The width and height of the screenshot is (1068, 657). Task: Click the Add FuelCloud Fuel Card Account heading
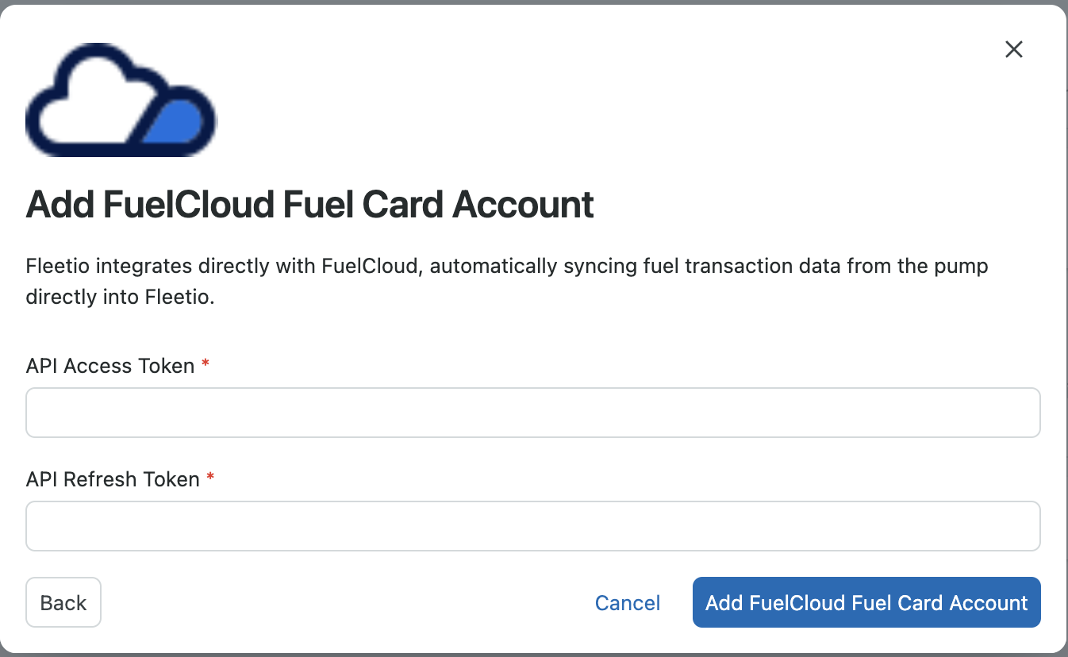point(310,205)
